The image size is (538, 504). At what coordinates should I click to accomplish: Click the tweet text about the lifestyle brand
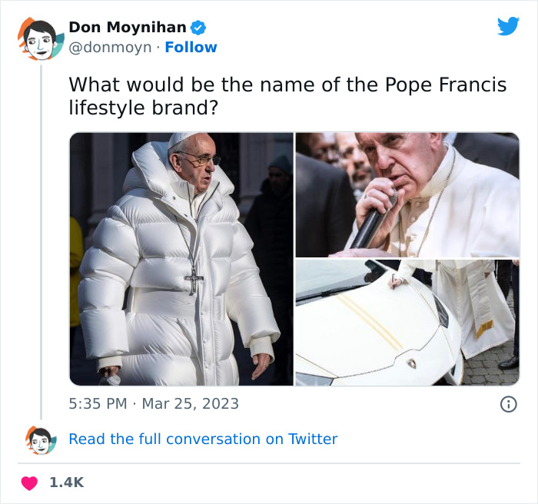coord(287,96)
